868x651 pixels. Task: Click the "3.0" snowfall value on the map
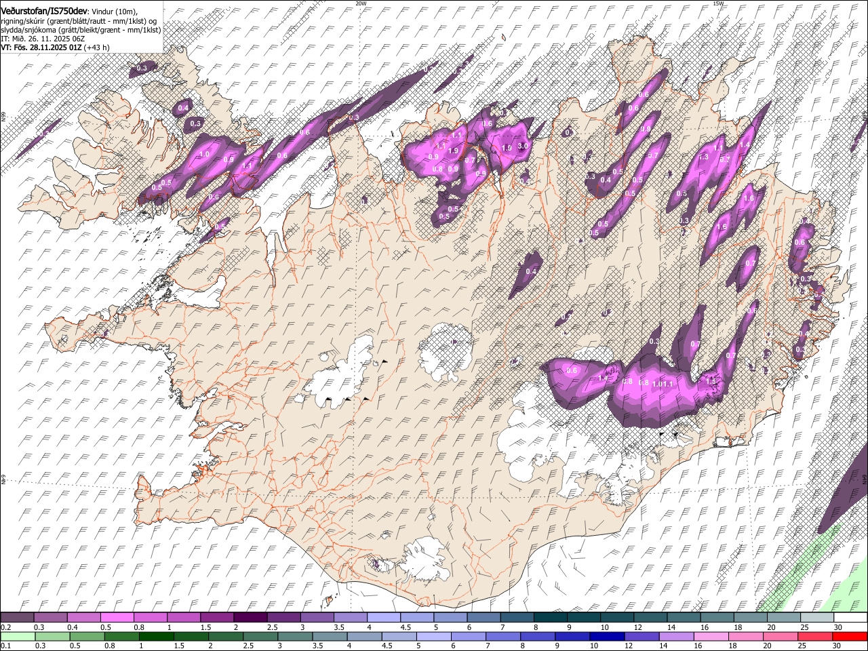[523, 146]
